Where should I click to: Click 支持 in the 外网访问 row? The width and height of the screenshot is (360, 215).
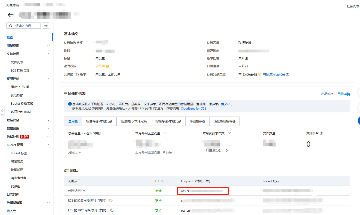click(x=158, y=191)
